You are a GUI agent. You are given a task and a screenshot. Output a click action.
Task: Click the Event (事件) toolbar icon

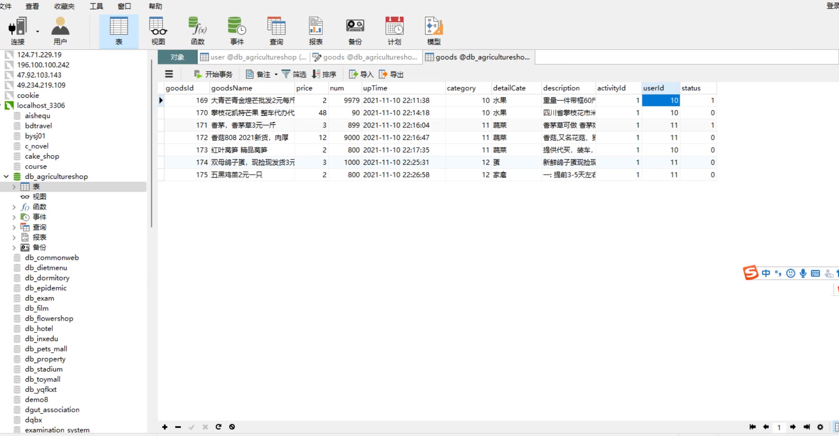coord(237,31)
